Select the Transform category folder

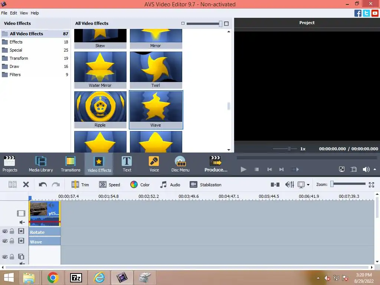pyautogui.click(x=35, y=58)
